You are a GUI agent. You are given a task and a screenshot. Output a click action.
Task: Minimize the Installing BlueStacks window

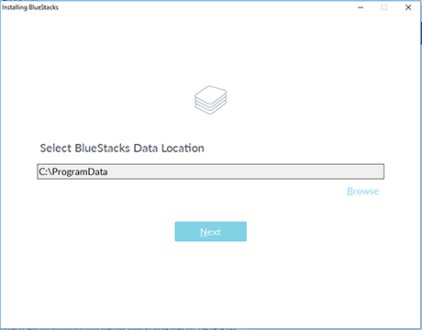point(361,7)
